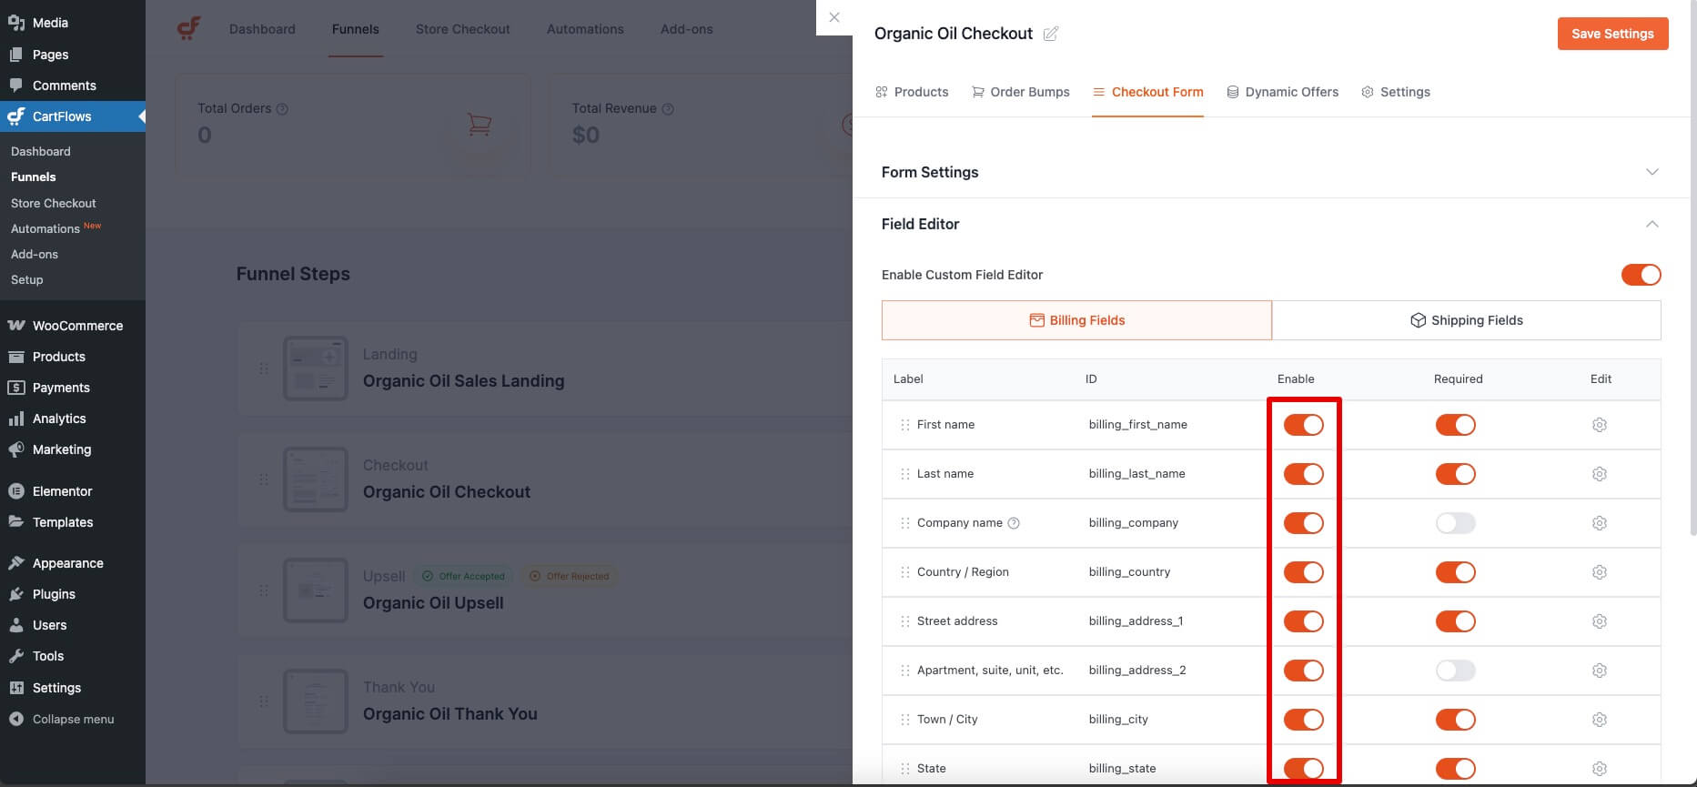The image size is (1697, 787).
Task: Open the Settings tab in checkout panel
Action: [1396, 92]
